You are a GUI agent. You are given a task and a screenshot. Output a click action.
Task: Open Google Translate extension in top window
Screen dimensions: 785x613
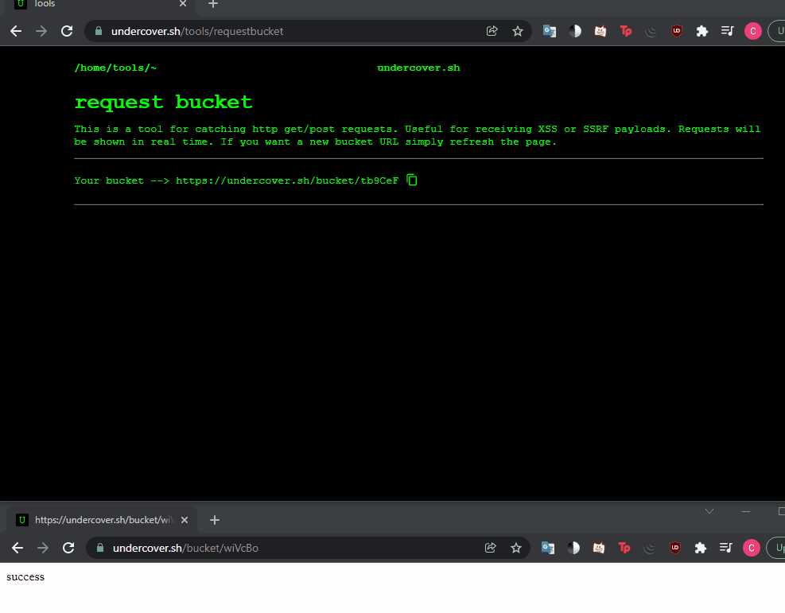click(x=550, y=31)
